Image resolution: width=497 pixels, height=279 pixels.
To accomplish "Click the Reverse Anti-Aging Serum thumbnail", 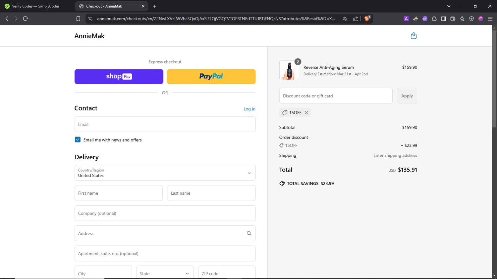I will point(289,70).
